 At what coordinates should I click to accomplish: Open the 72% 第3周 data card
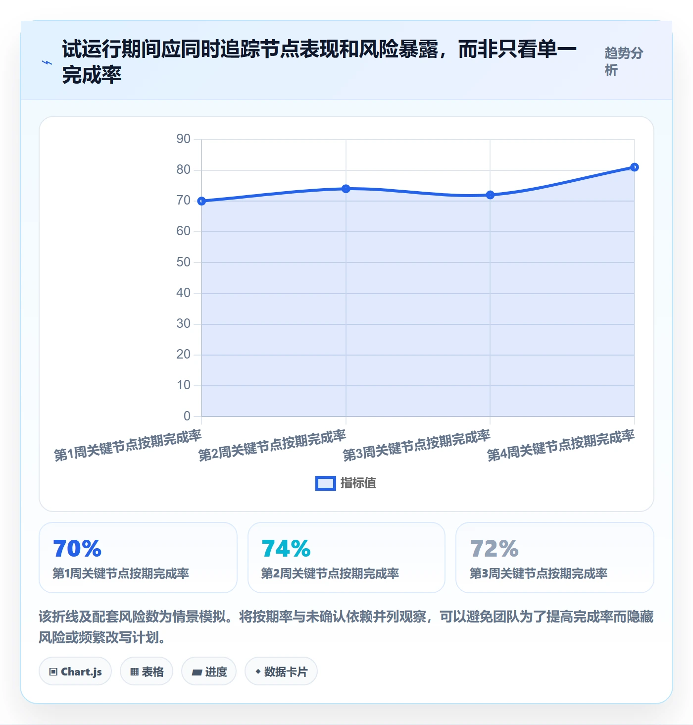click(555, 558)
